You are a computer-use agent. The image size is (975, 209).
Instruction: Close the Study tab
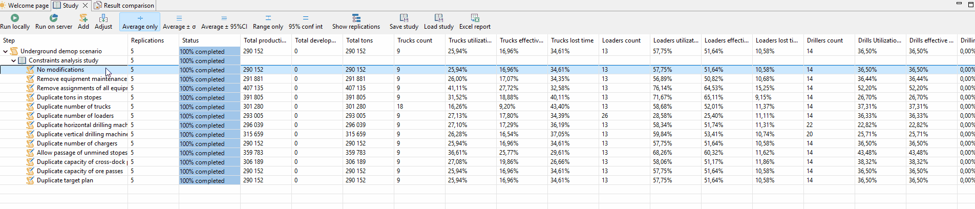point(86,6)
